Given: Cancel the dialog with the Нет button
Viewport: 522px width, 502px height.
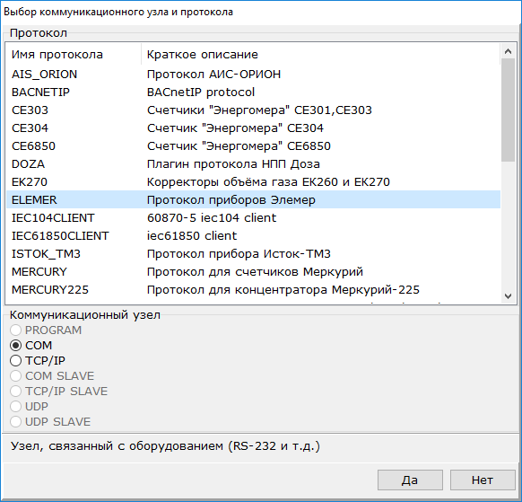Looking at the screenshot, I should click(483, 480).
